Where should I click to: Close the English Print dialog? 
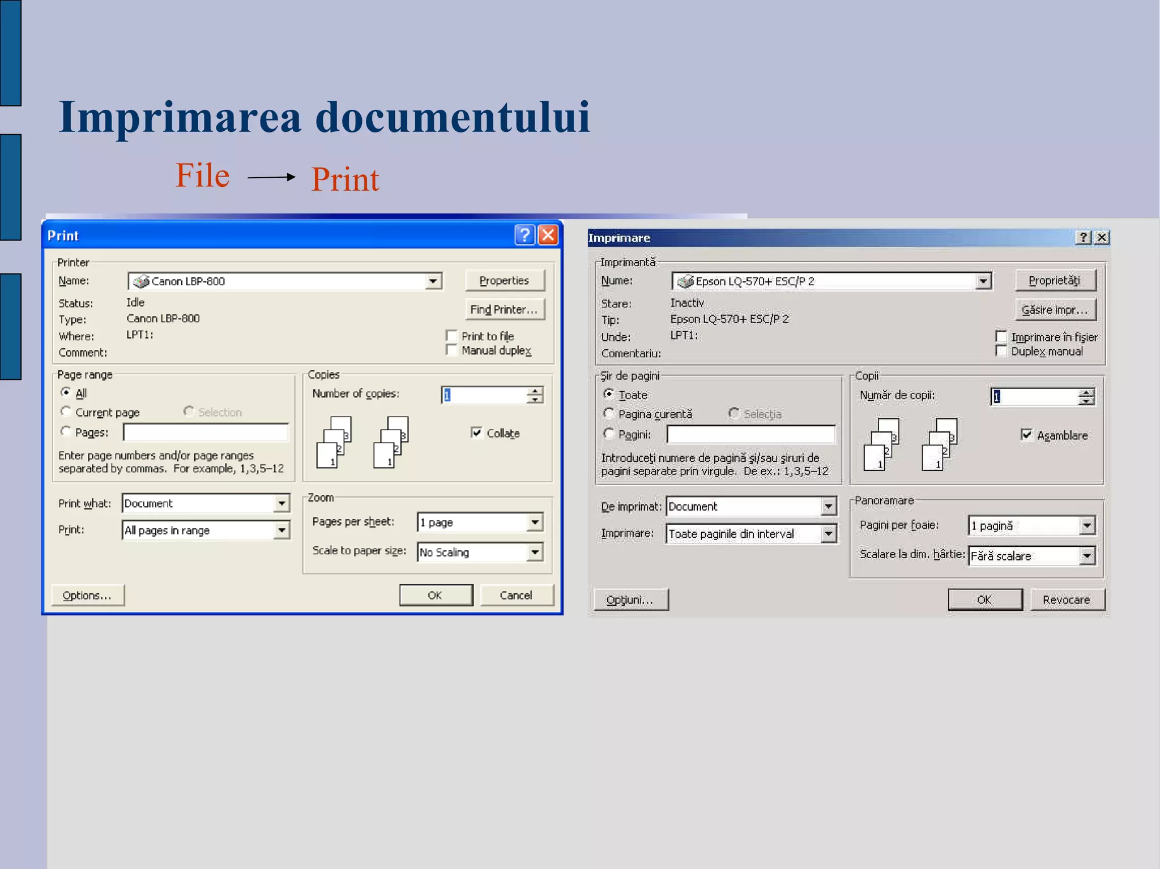pyautogui.click(x=548, y=235)
